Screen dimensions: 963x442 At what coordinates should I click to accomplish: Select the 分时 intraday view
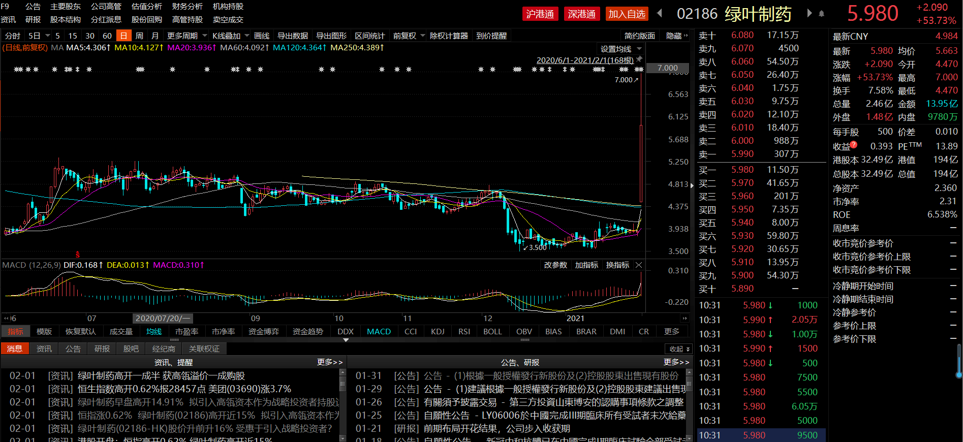13,36
